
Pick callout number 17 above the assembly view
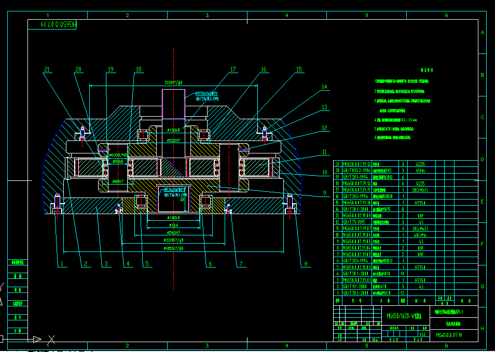233,69
